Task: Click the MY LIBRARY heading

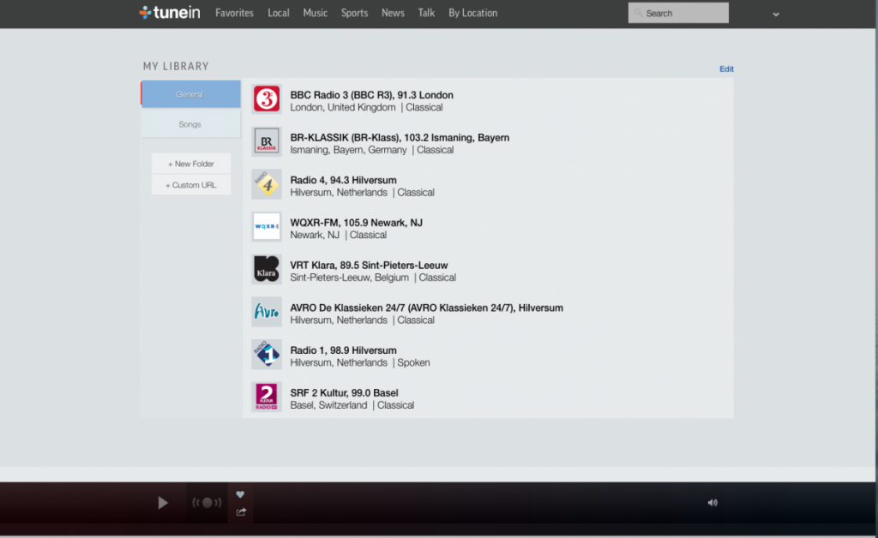Action: pyautogui.click(x=176, y=66)
